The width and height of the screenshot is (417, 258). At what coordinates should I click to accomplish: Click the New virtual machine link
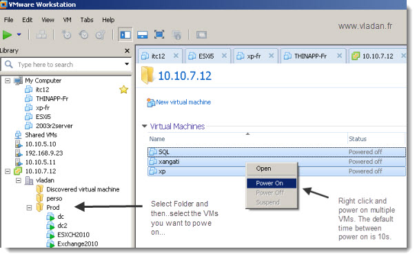[179, 103]
